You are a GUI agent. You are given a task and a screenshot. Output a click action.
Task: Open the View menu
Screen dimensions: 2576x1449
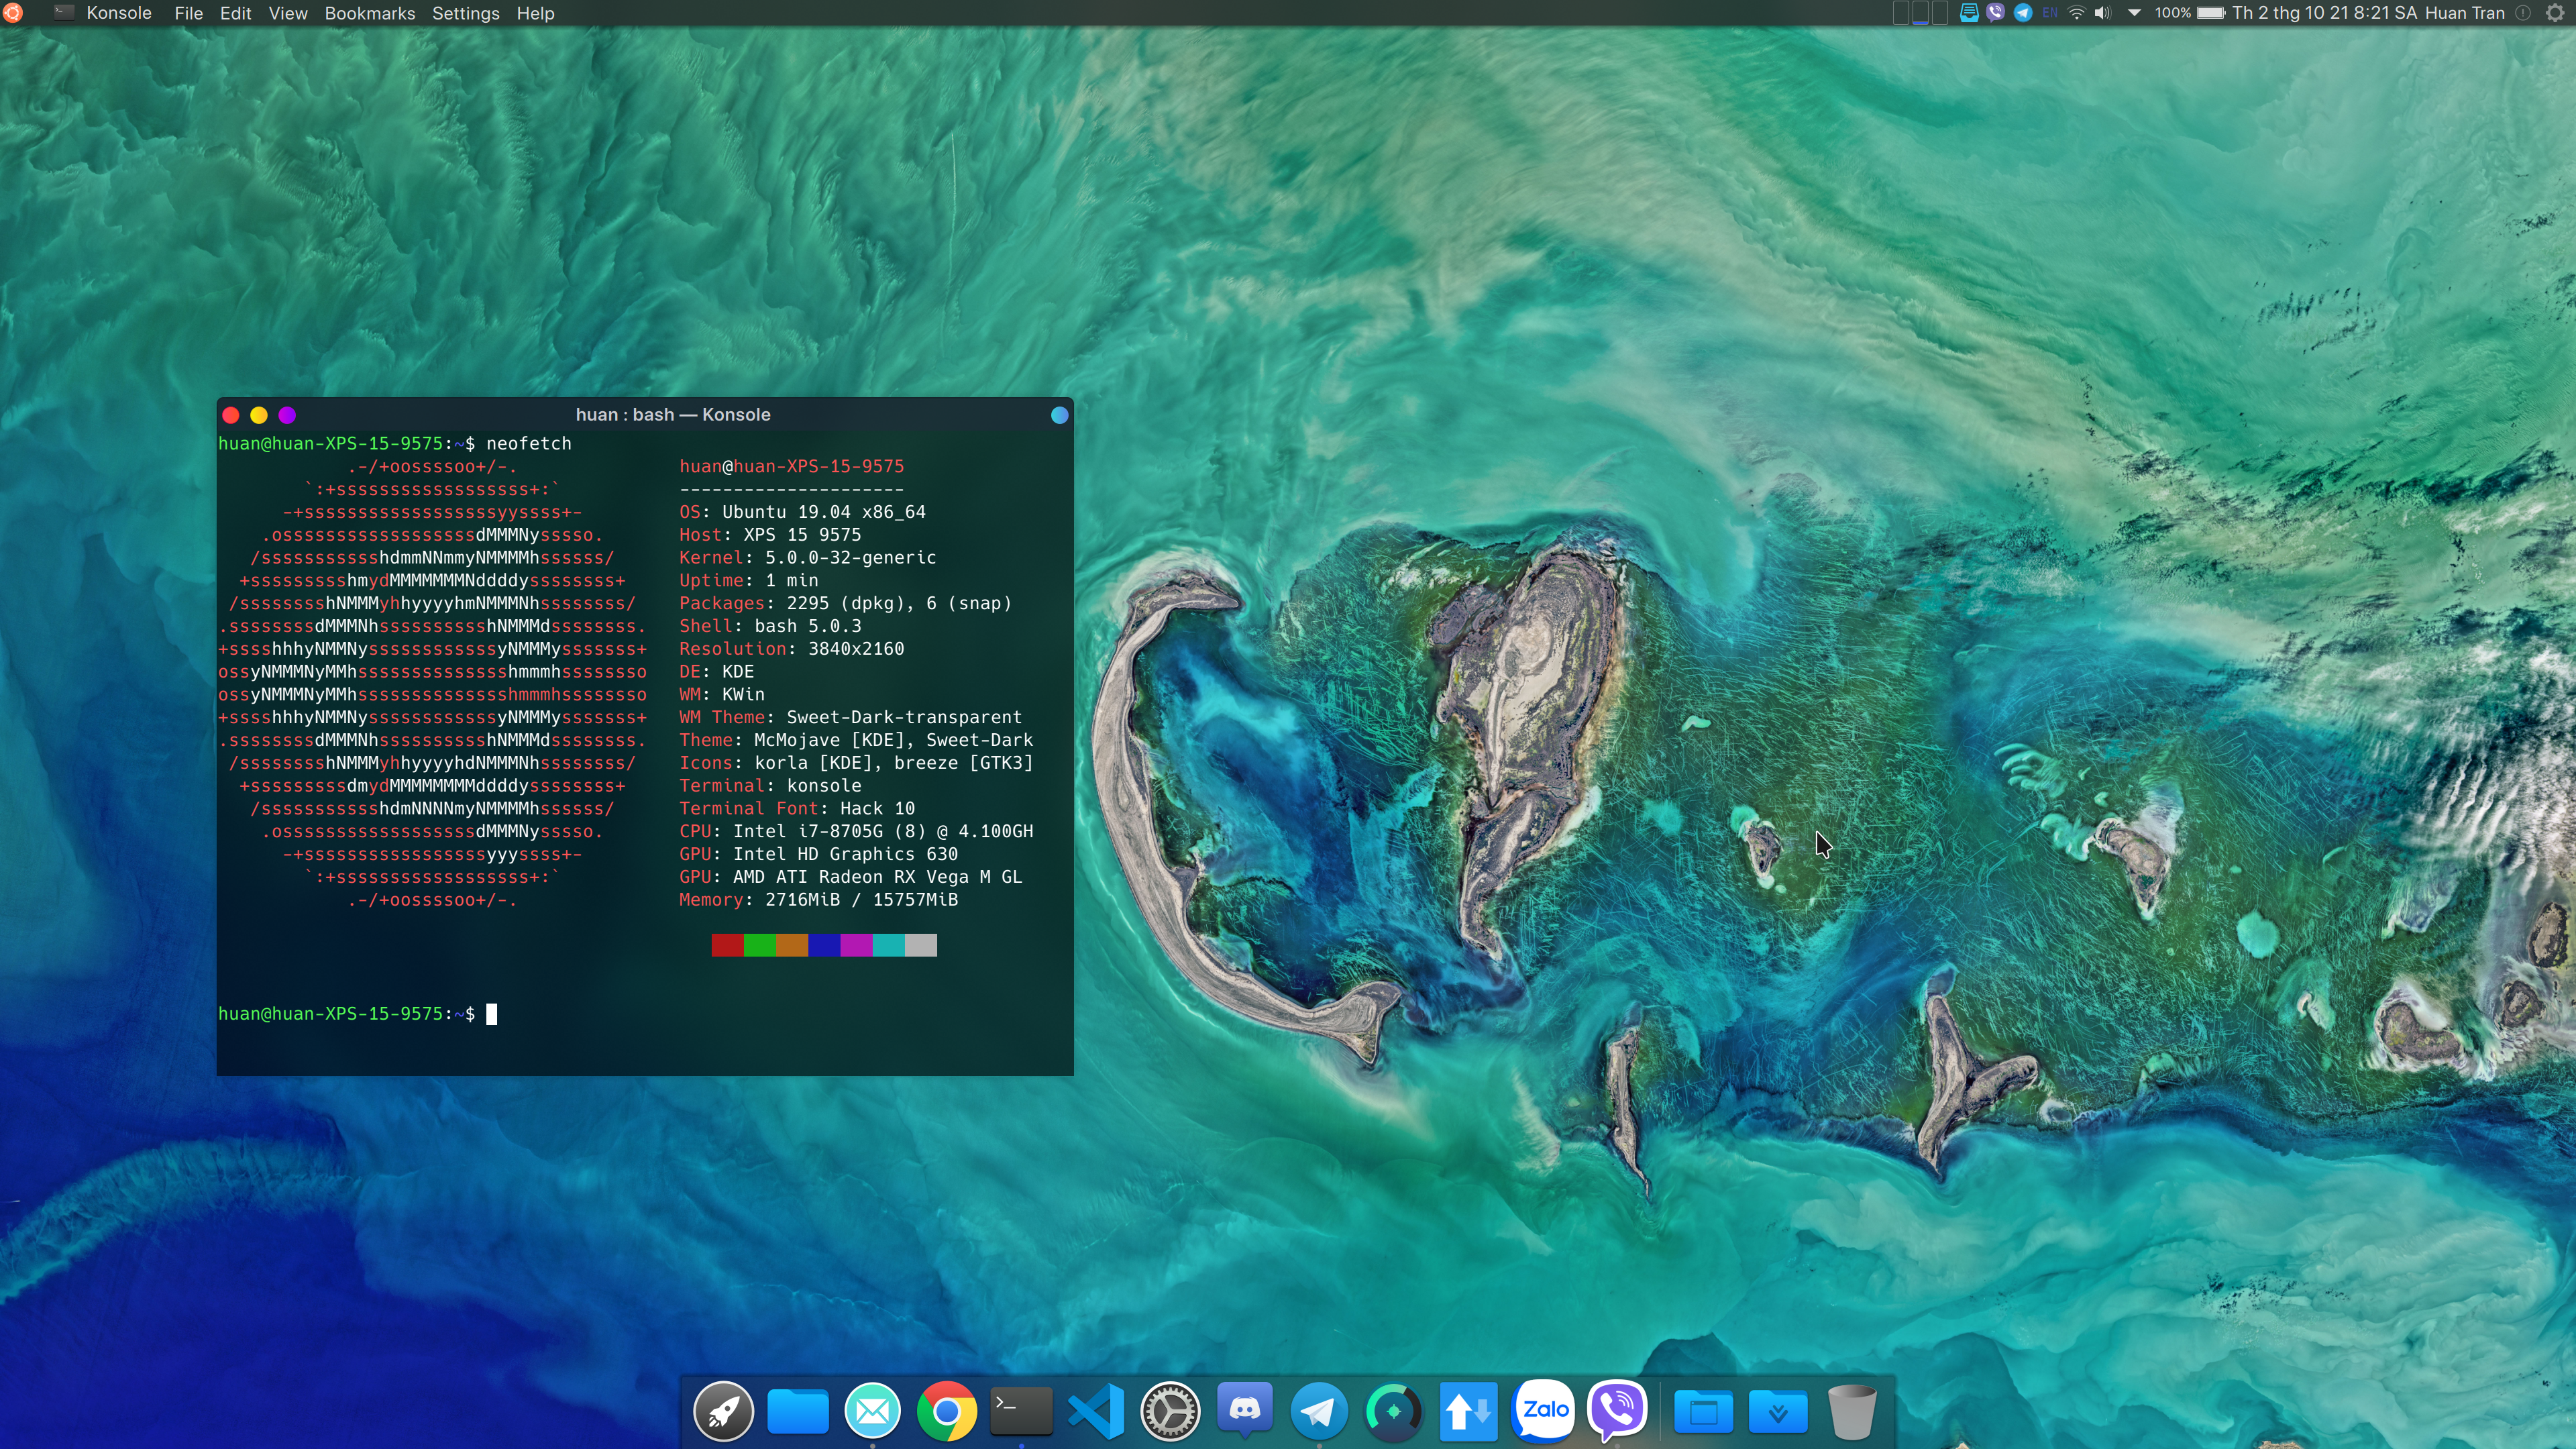tap(288, 13)
